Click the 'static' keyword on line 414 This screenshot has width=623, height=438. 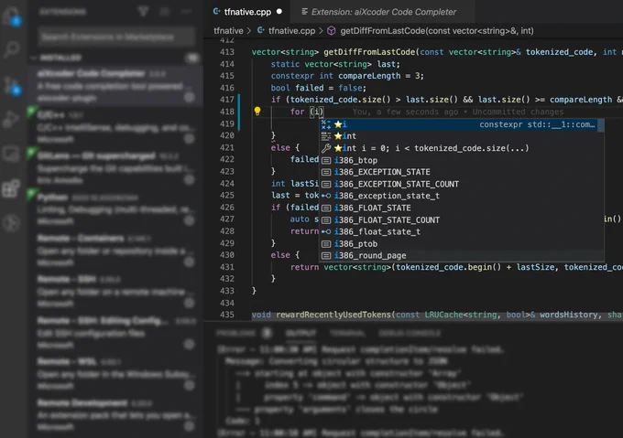[x=285, y=64]
